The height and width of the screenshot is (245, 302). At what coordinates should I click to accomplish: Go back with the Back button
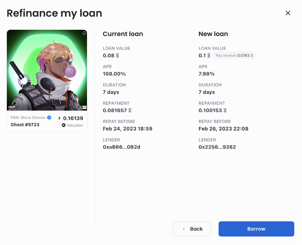[x=192, y=229]
